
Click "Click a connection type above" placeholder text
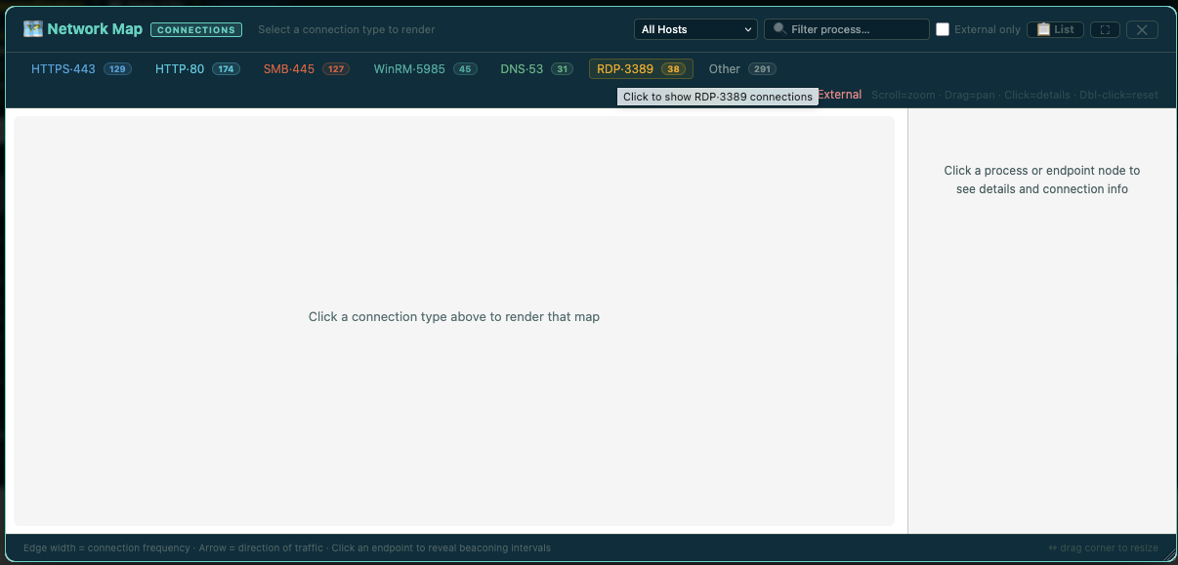[x=454, y=317]
